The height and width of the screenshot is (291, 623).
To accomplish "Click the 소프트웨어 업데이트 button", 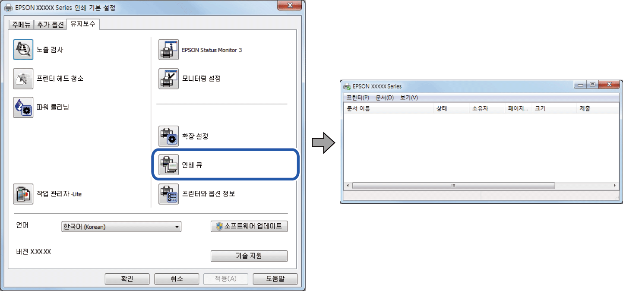I will [249, 226].
